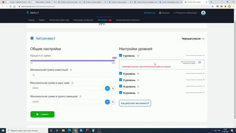The image size is (236, 133).
Task: Select percent unit for max per borrower
Action: pos(113,102)
